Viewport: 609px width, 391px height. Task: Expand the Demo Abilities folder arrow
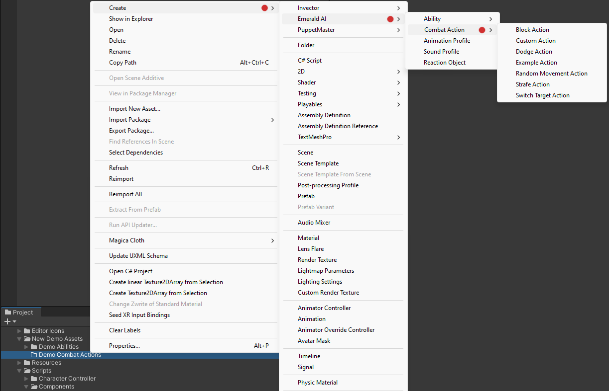click(26, 347)
